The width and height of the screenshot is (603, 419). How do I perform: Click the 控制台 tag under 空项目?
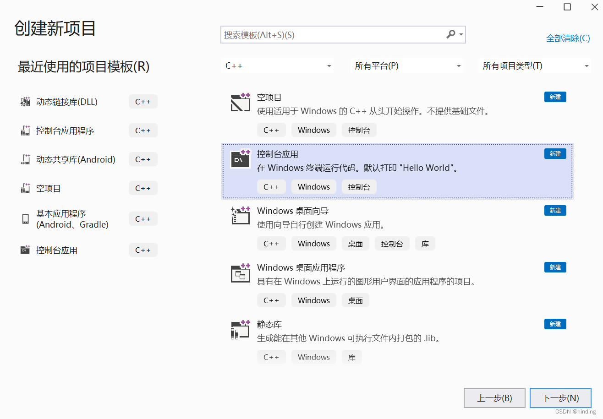click(359, 130)
